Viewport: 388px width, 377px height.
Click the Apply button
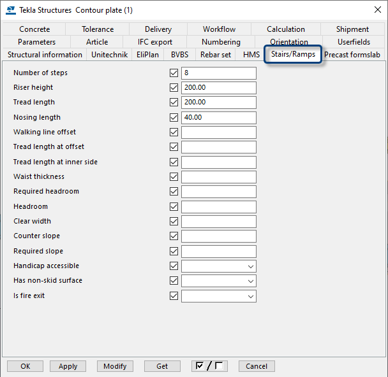pyautogui.click(x=68, y=366)
